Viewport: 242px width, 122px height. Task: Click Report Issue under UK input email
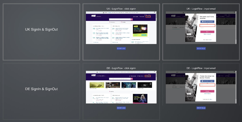(x=201, y=48)
